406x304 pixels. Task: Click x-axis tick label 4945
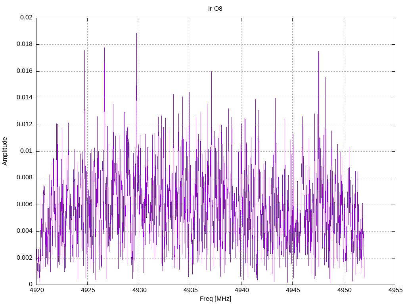pyautogui.click(x=293, y=290)
